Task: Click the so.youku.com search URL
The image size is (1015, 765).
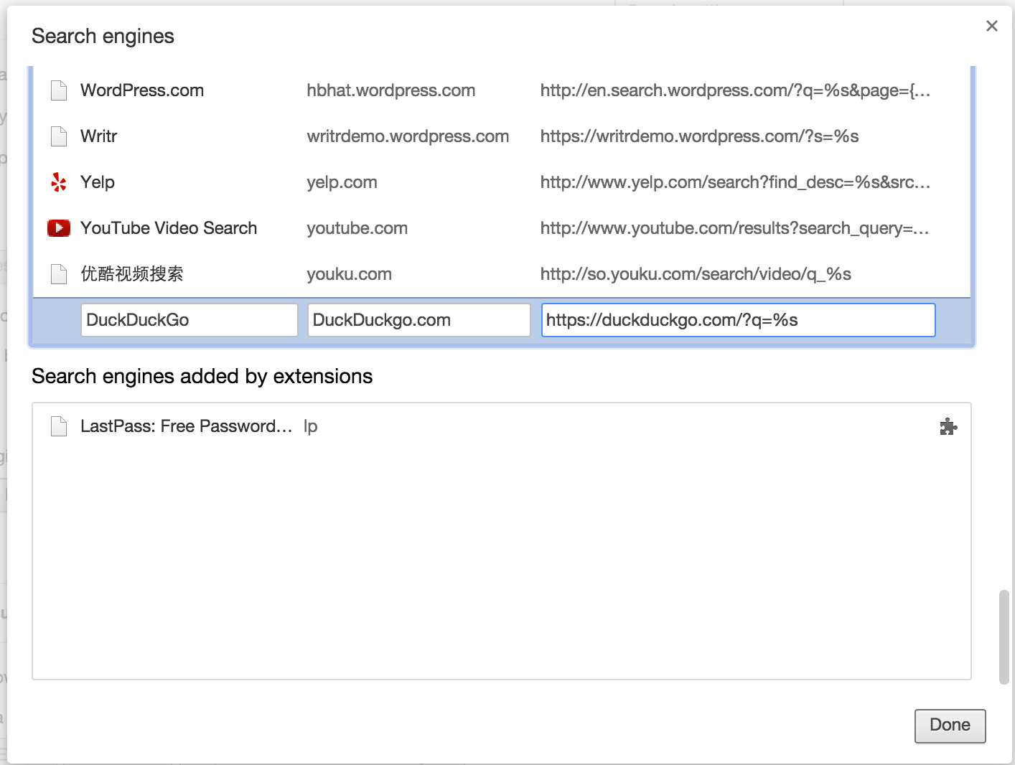Action: (x=696, y=274)
